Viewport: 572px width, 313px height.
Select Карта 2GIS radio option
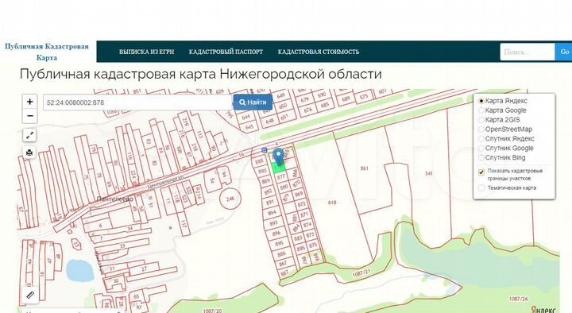[x=481, y=120]
